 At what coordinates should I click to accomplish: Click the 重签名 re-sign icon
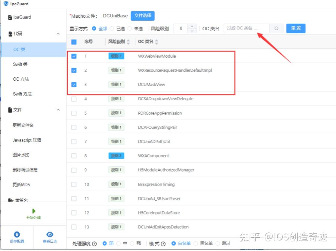(x=10, y=199)
